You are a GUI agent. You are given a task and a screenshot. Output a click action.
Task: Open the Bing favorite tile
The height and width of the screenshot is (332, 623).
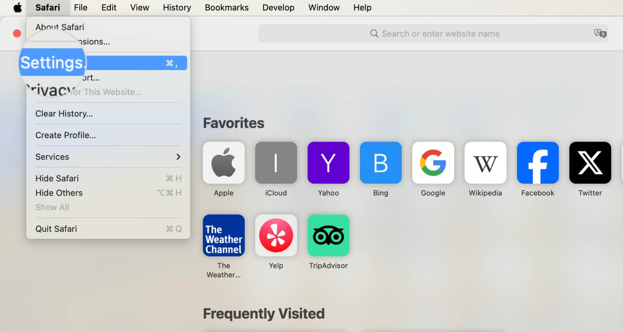(x=381, y=163)
